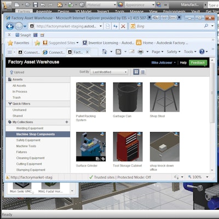Open the Safety menu dropdown
Image resolution: width=219 pixels, height=219 pixels.
174,52
